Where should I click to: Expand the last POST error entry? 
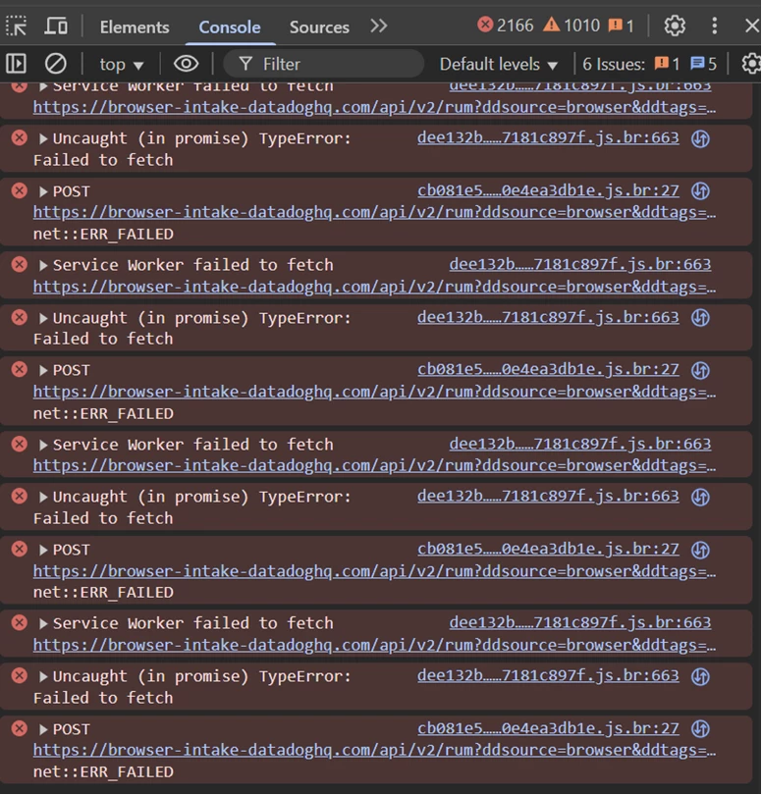coord(43,729)
